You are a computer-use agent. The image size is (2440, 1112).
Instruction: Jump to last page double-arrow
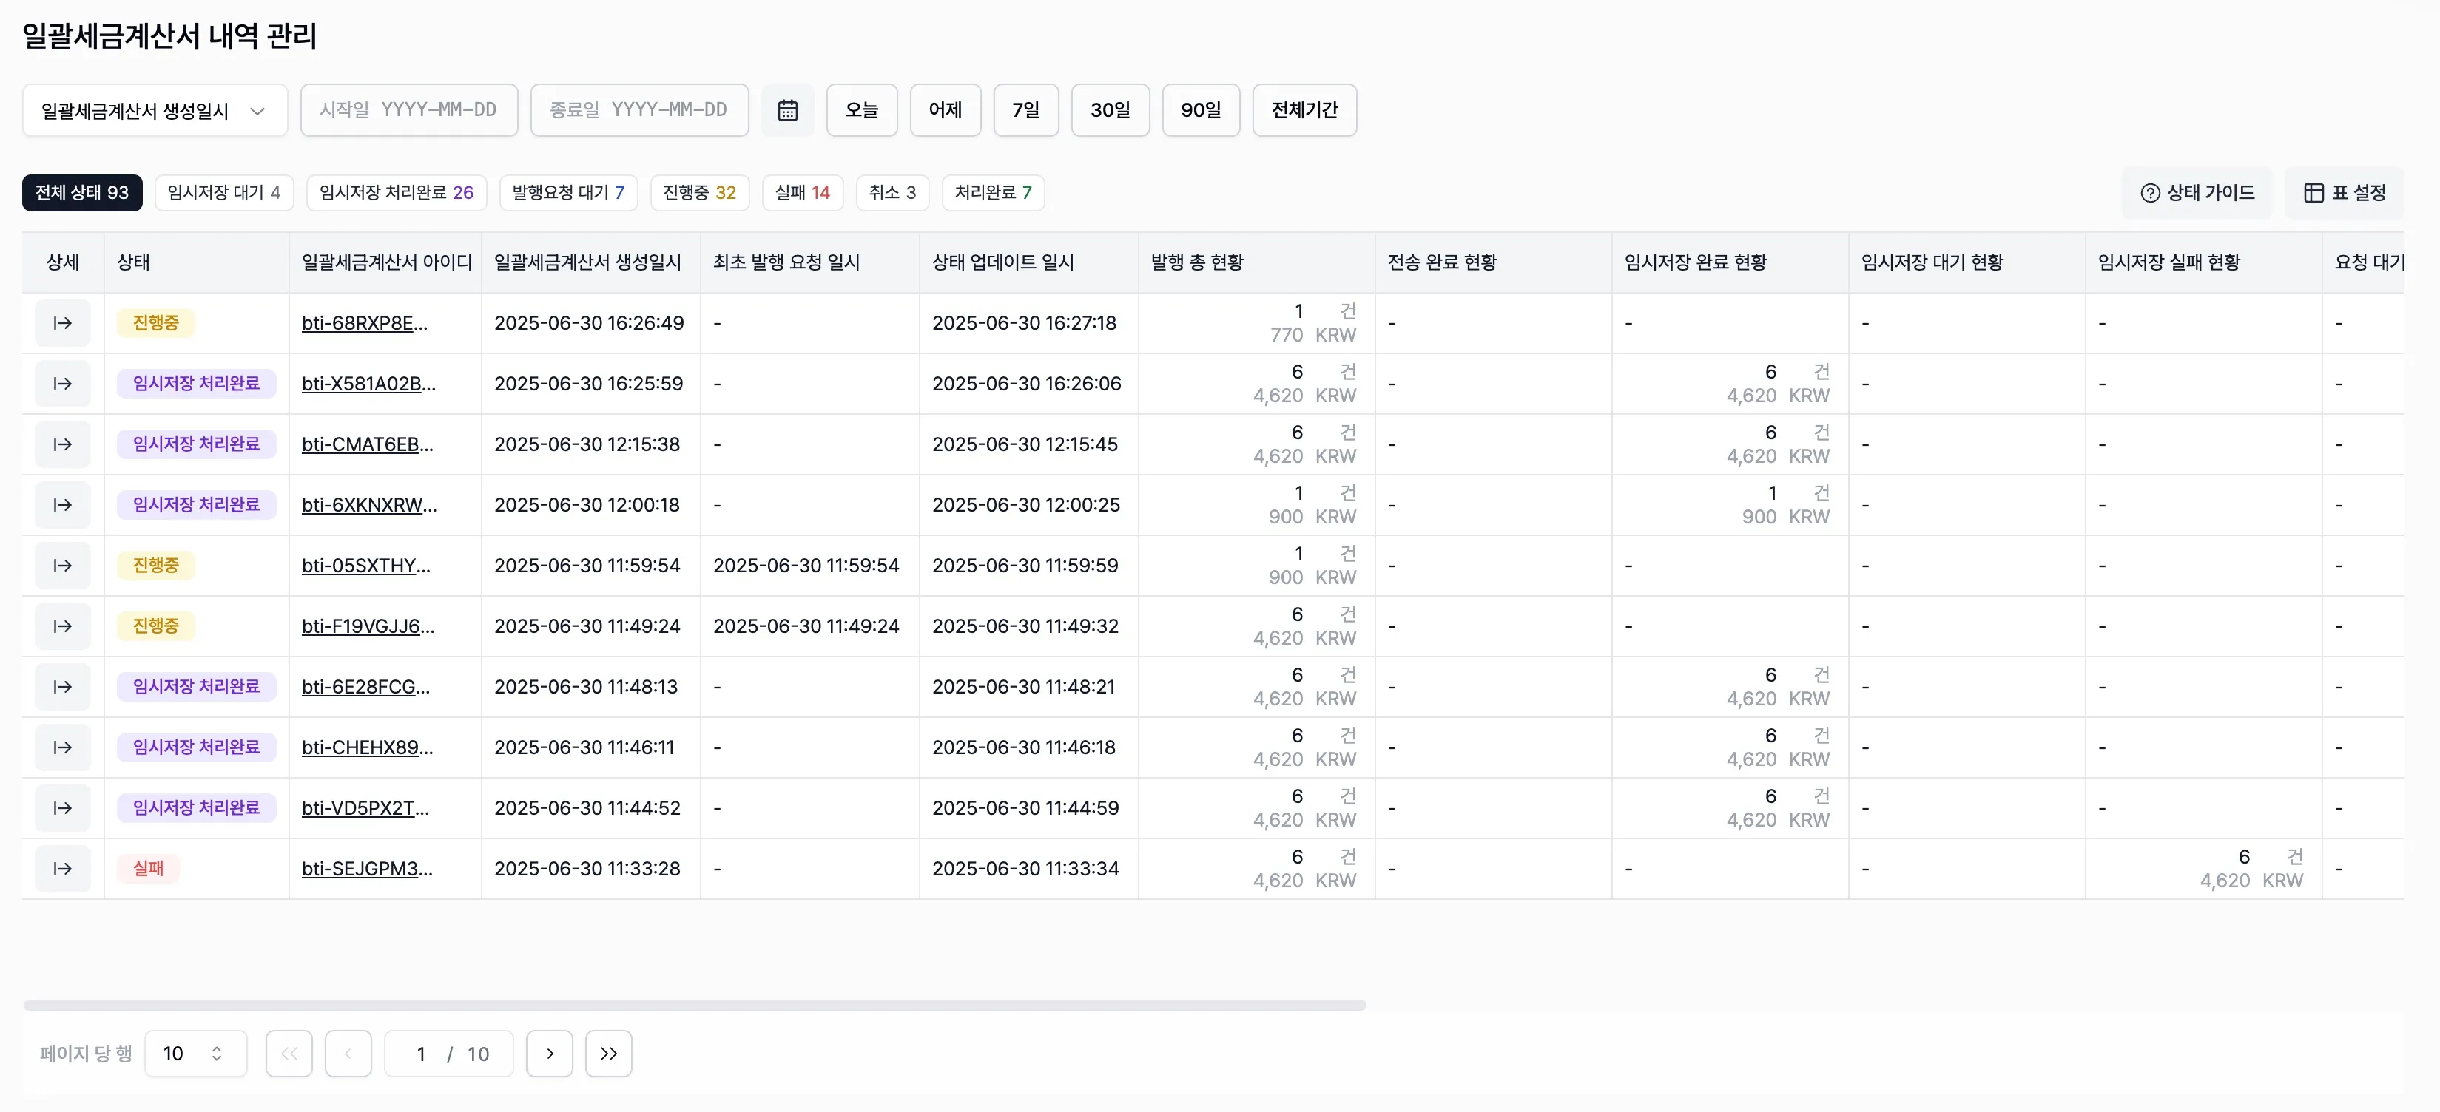(x=608, y=1054)
